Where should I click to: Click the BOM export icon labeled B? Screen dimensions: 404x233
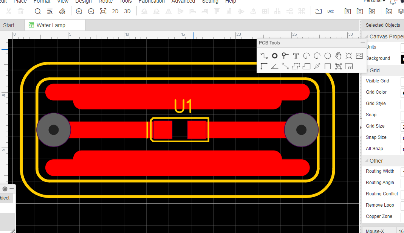pos(348,11)
